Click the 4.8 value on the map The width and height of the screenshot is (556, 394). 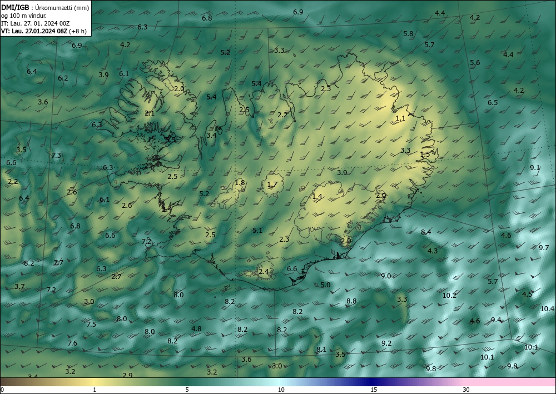click(x=196, y=329)
